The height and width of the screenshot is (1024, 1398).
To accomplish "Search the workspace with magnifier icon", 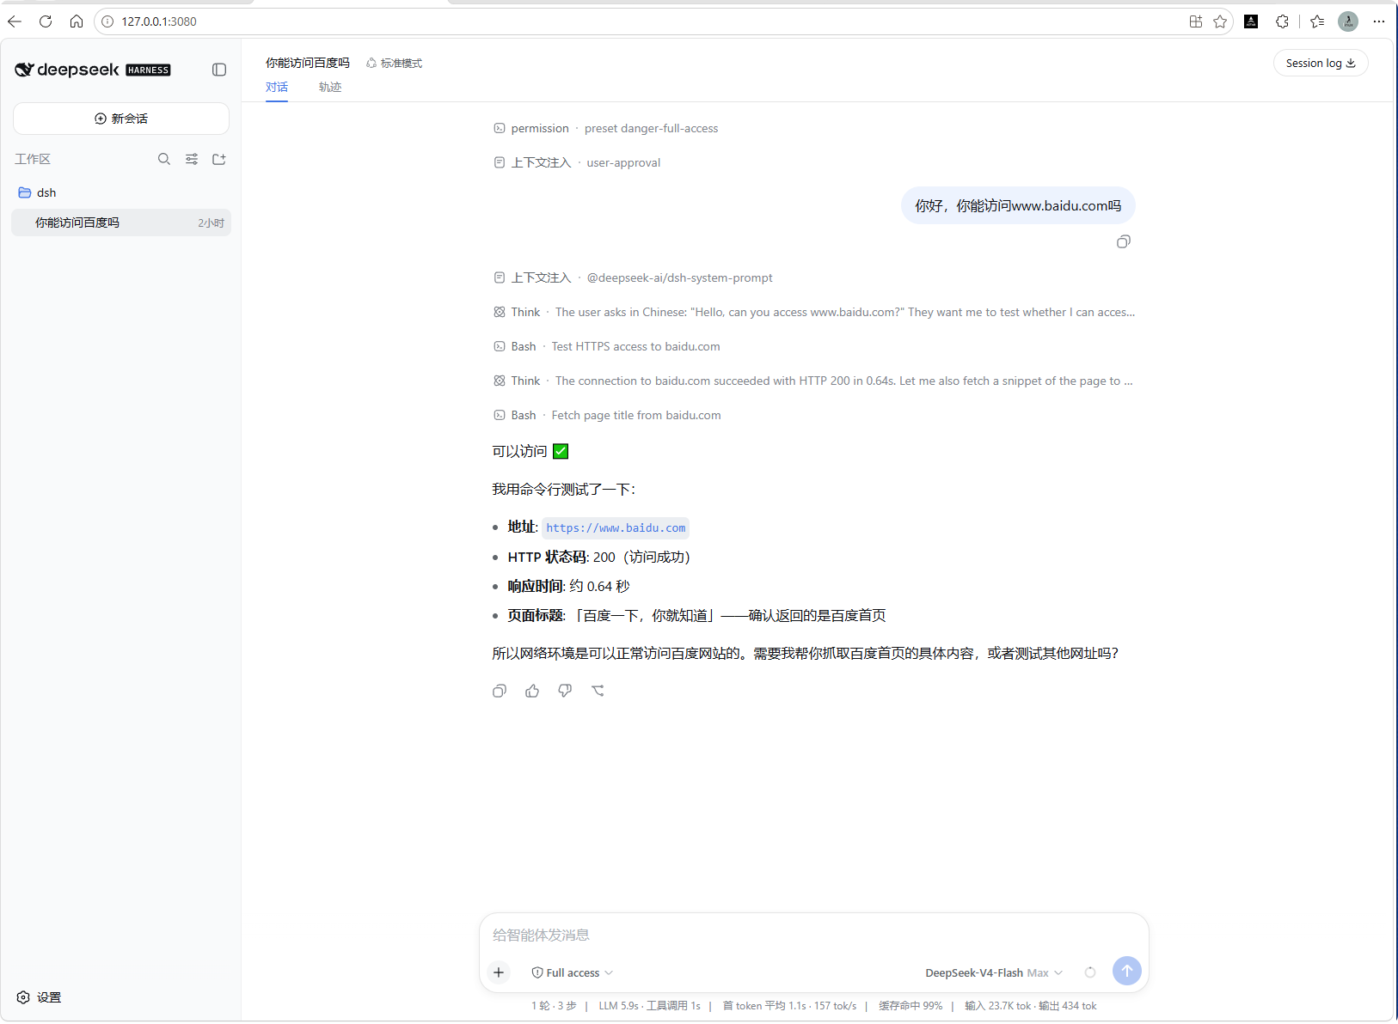I will coord(164,159).
